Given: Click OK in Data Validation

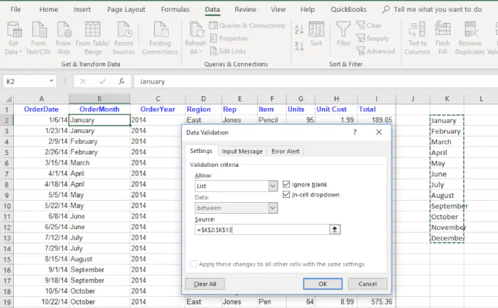Looking at the screenshot, I should (x=323, y=284).
